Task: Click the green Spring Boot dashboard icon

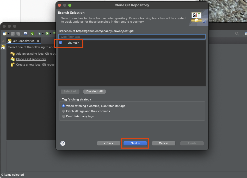Action: click(32, 34)
